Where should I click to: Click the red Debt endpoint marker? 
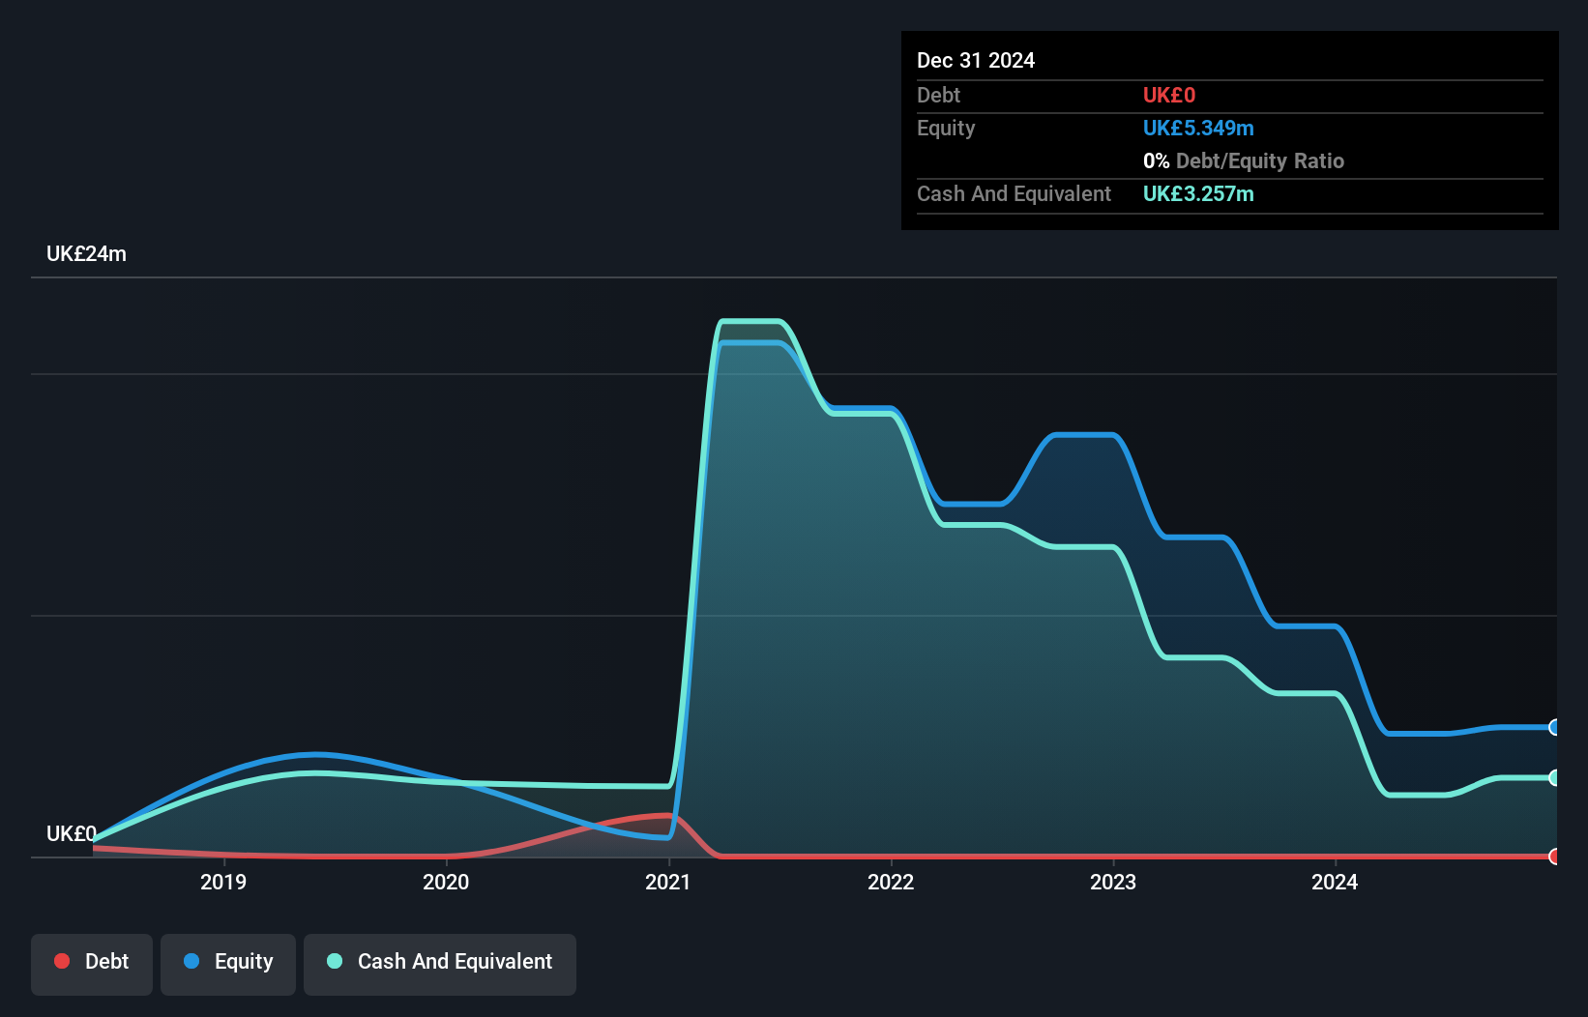coord(1555,857)
